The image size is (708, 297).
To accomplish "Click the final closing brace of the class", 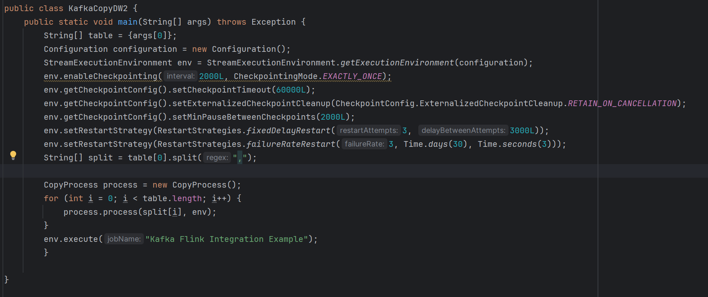I will 7,279.
